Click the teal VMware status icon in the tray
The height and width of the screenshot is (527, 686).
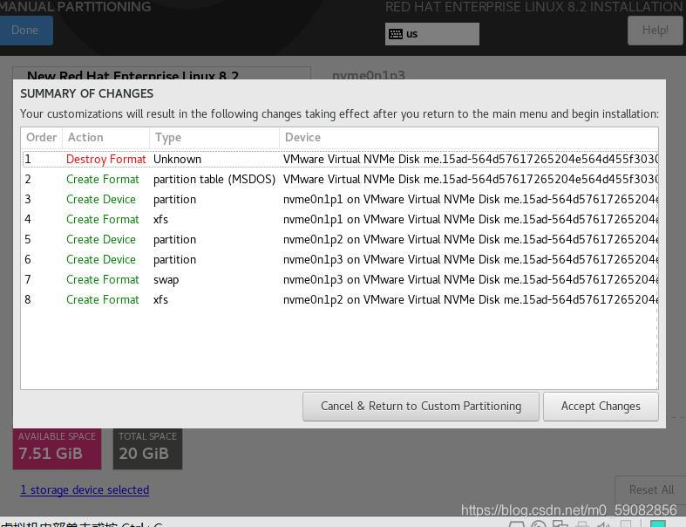point(658,524)
